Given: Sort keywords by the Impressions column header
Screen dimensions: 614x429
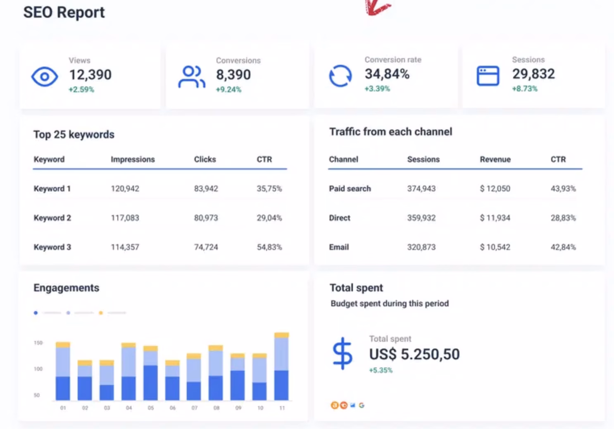Looking at the screenshot, I should (x=133, y=160).
